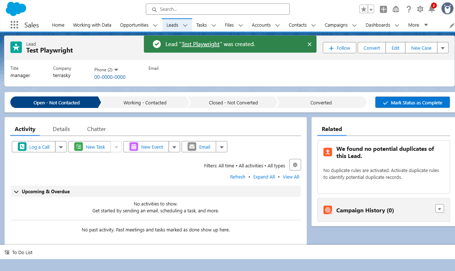
Task: Click the To Do List icon
Action: point(7,252)
